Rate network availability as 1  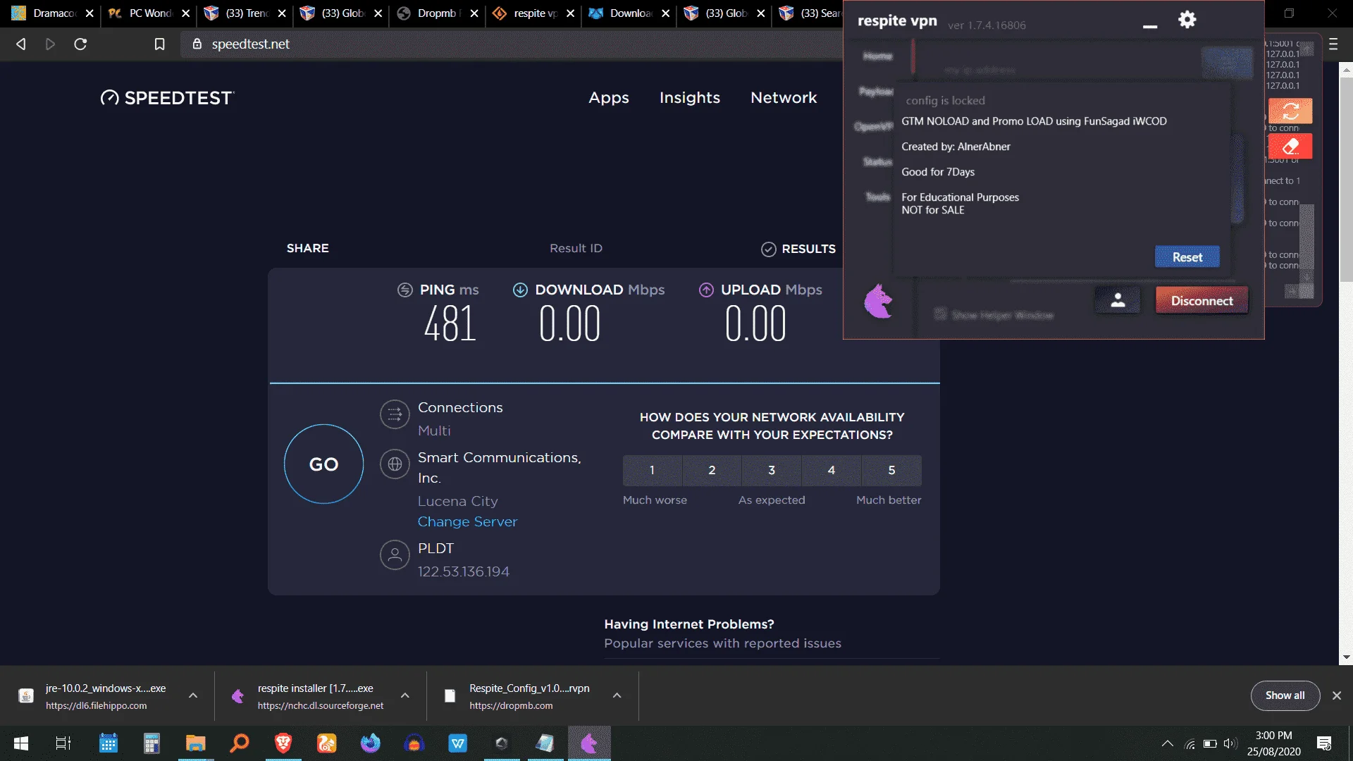pyautogui.click(x=652, y=470)
